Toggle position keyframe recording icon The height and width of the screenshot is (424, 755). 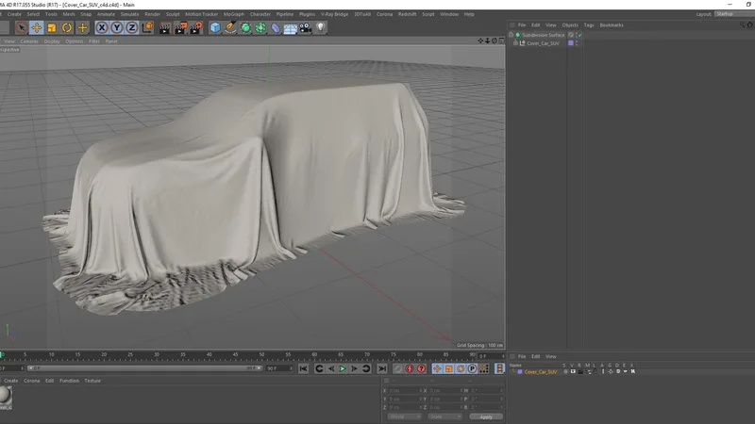(x=437, y=368)
